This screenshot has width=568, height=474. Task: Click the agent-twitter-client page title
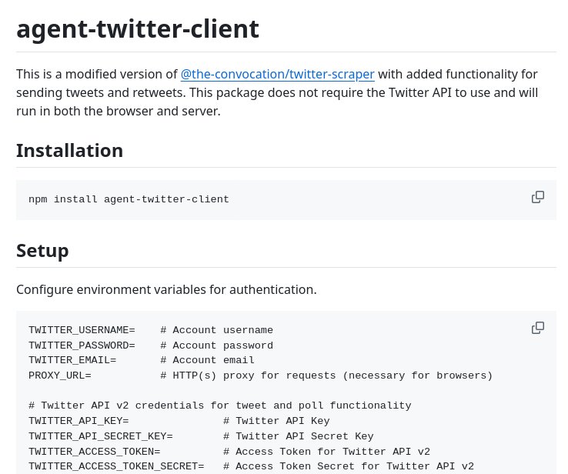tap(138, 28)
